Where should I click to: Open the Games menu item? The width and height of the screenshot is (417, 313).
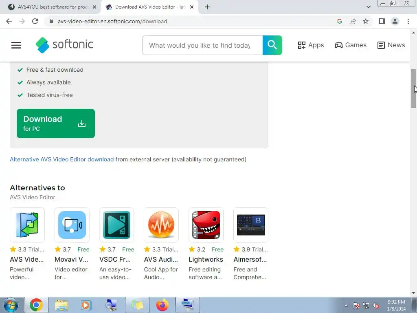coord(351,45)
